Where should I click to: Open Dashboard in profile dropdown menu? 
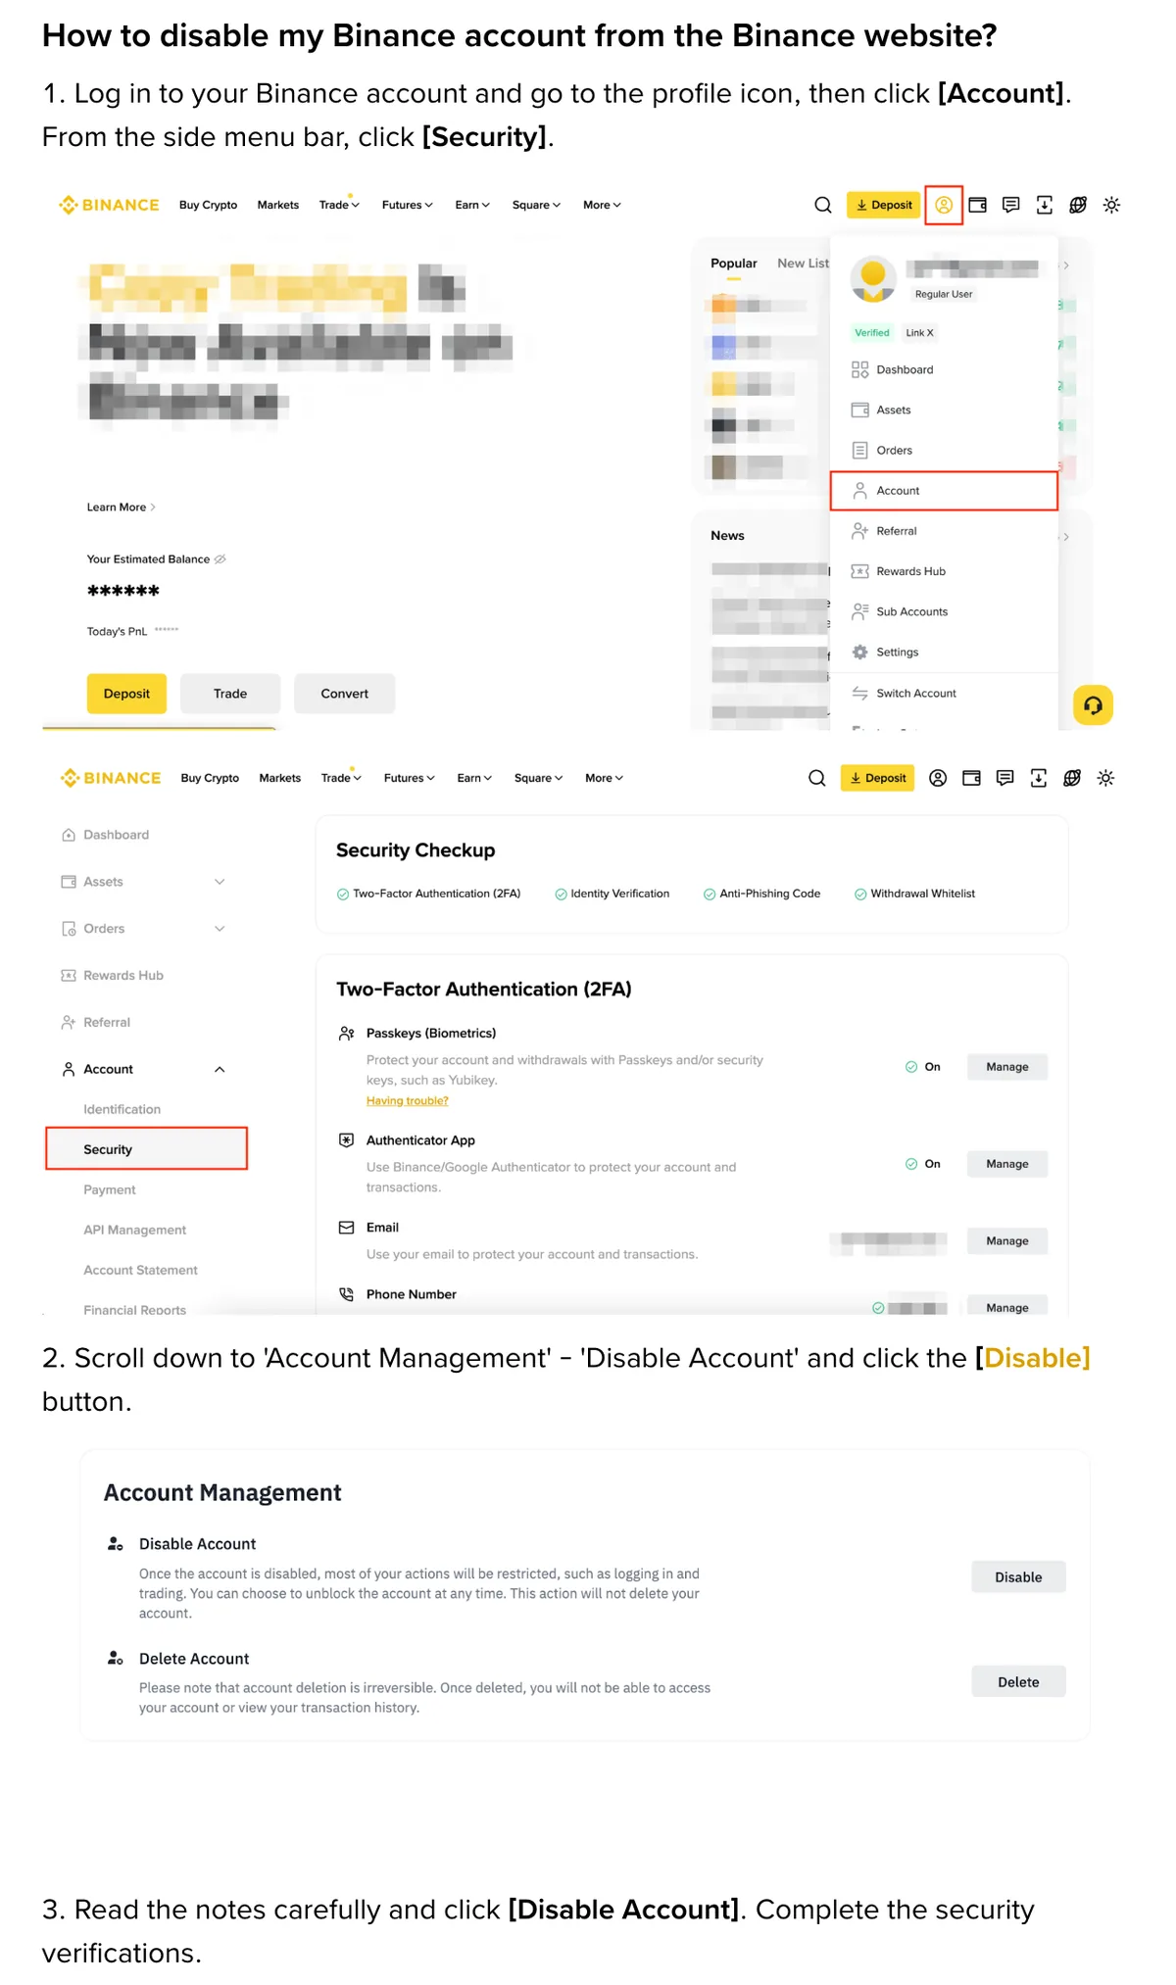tap(944, 369)
